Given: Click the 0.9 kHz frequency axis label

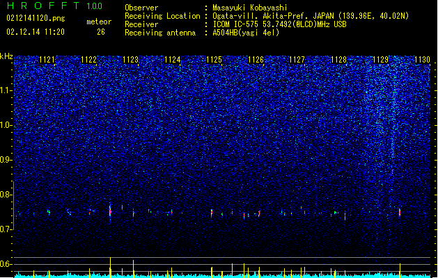Looking at the screenshot, I should 6,160.
